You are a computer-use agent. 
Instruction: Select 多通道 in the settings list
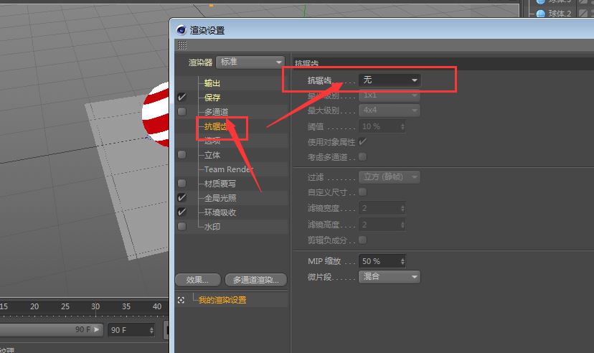(217, 112)
